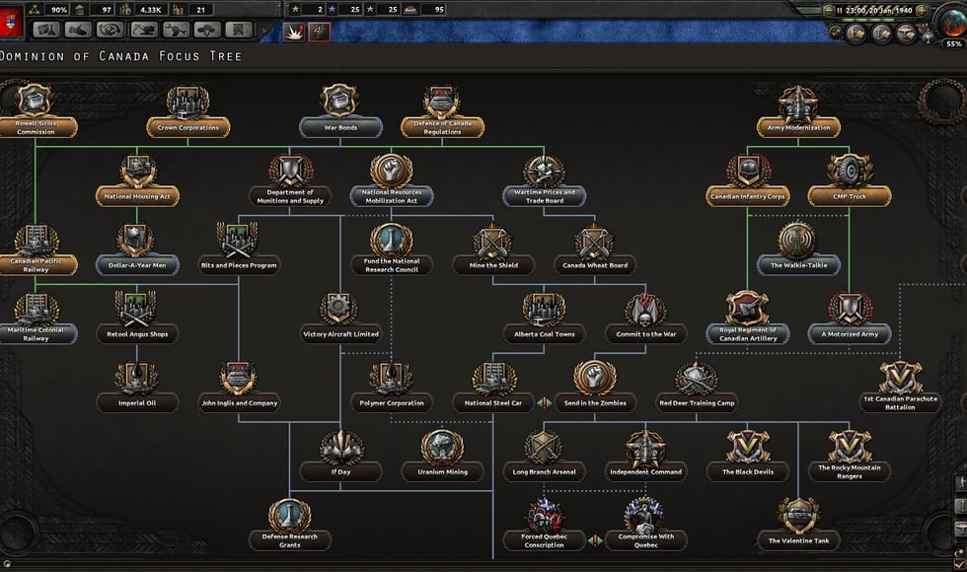Select the Defence of Canada Regulations focus
The image size is (967, 572).
point(442,127)
